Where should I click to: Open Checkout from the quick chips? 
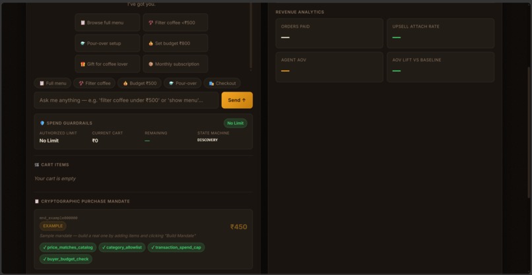[x=222, y=83]
